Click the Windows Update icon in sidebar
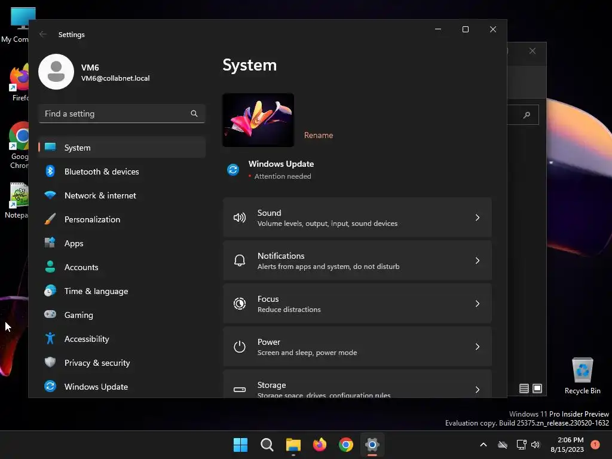The image size is (612, 459). 50,386
